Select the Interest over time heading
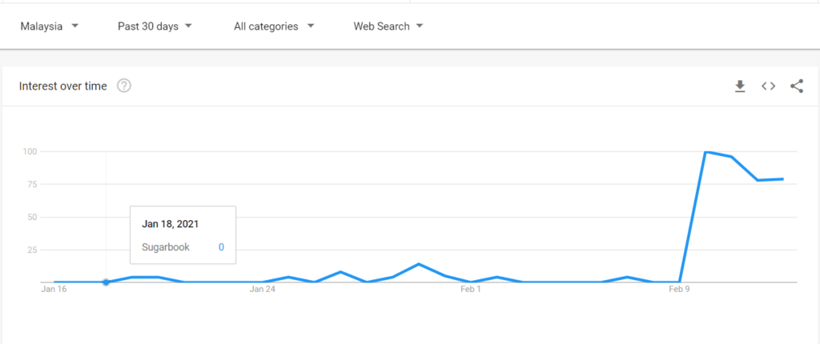 click(x=62, y=86)
